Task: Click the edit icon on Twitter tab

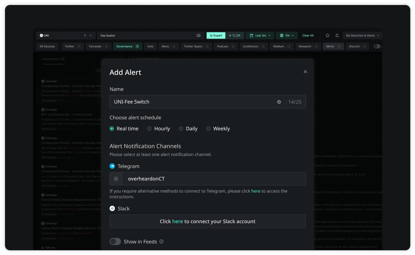Action: pos(79,46)
